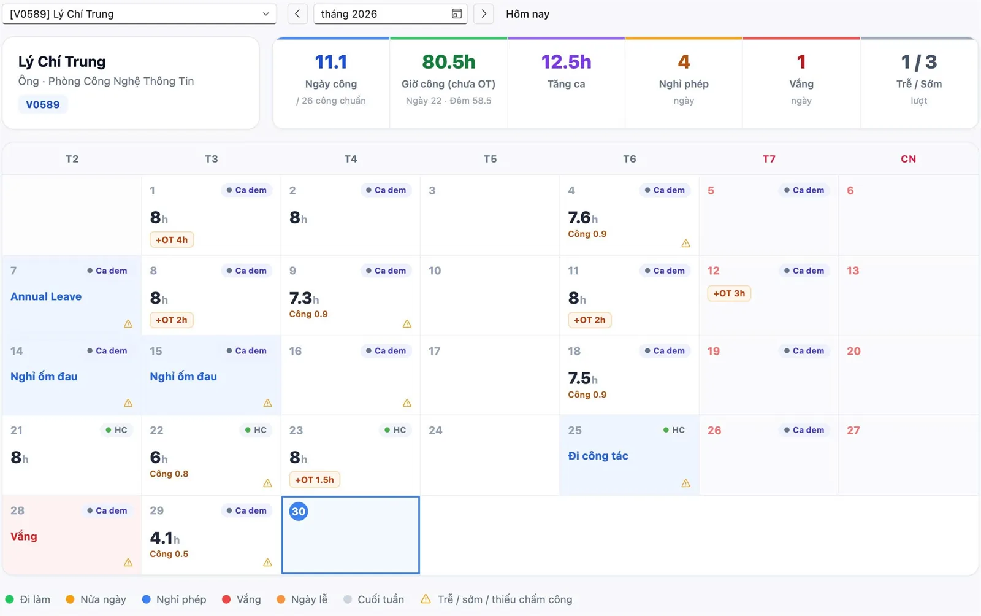Open the Annual Leave entry on day 7
981x616 pixels.
click(x=46, y=296)
